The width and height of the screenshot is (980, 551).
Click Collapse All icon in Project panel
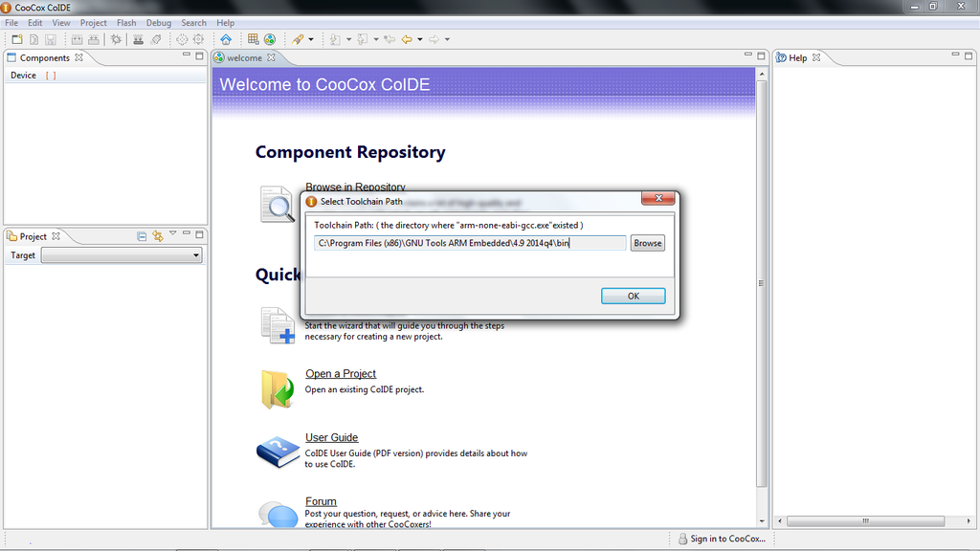pos(142,236)
